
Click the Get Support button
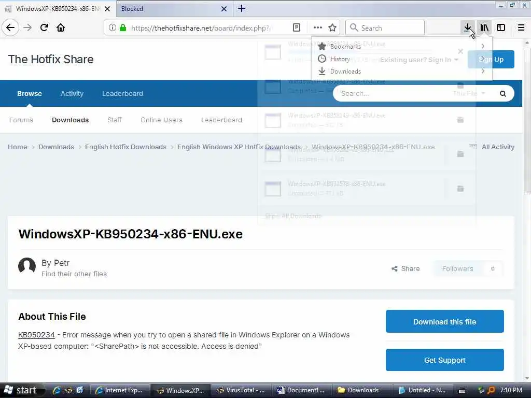click(444, 360)
